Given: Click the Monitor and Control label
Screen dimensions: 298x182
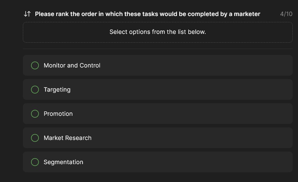Looking at the screenshot, I should click(x=72, y=65).
